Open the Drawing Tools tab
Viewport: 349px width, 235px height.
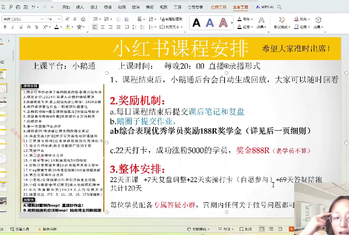tap(219, 7)
